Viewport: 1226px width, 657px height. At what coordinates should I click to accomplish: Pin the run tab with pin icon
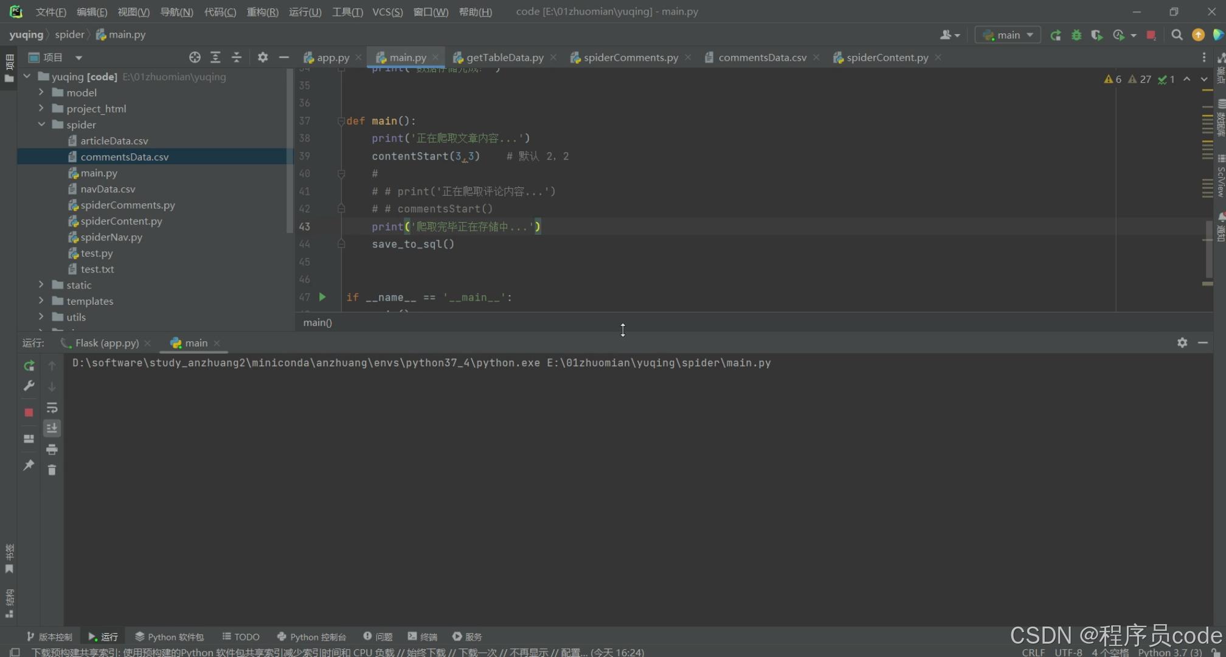[29, 465]
